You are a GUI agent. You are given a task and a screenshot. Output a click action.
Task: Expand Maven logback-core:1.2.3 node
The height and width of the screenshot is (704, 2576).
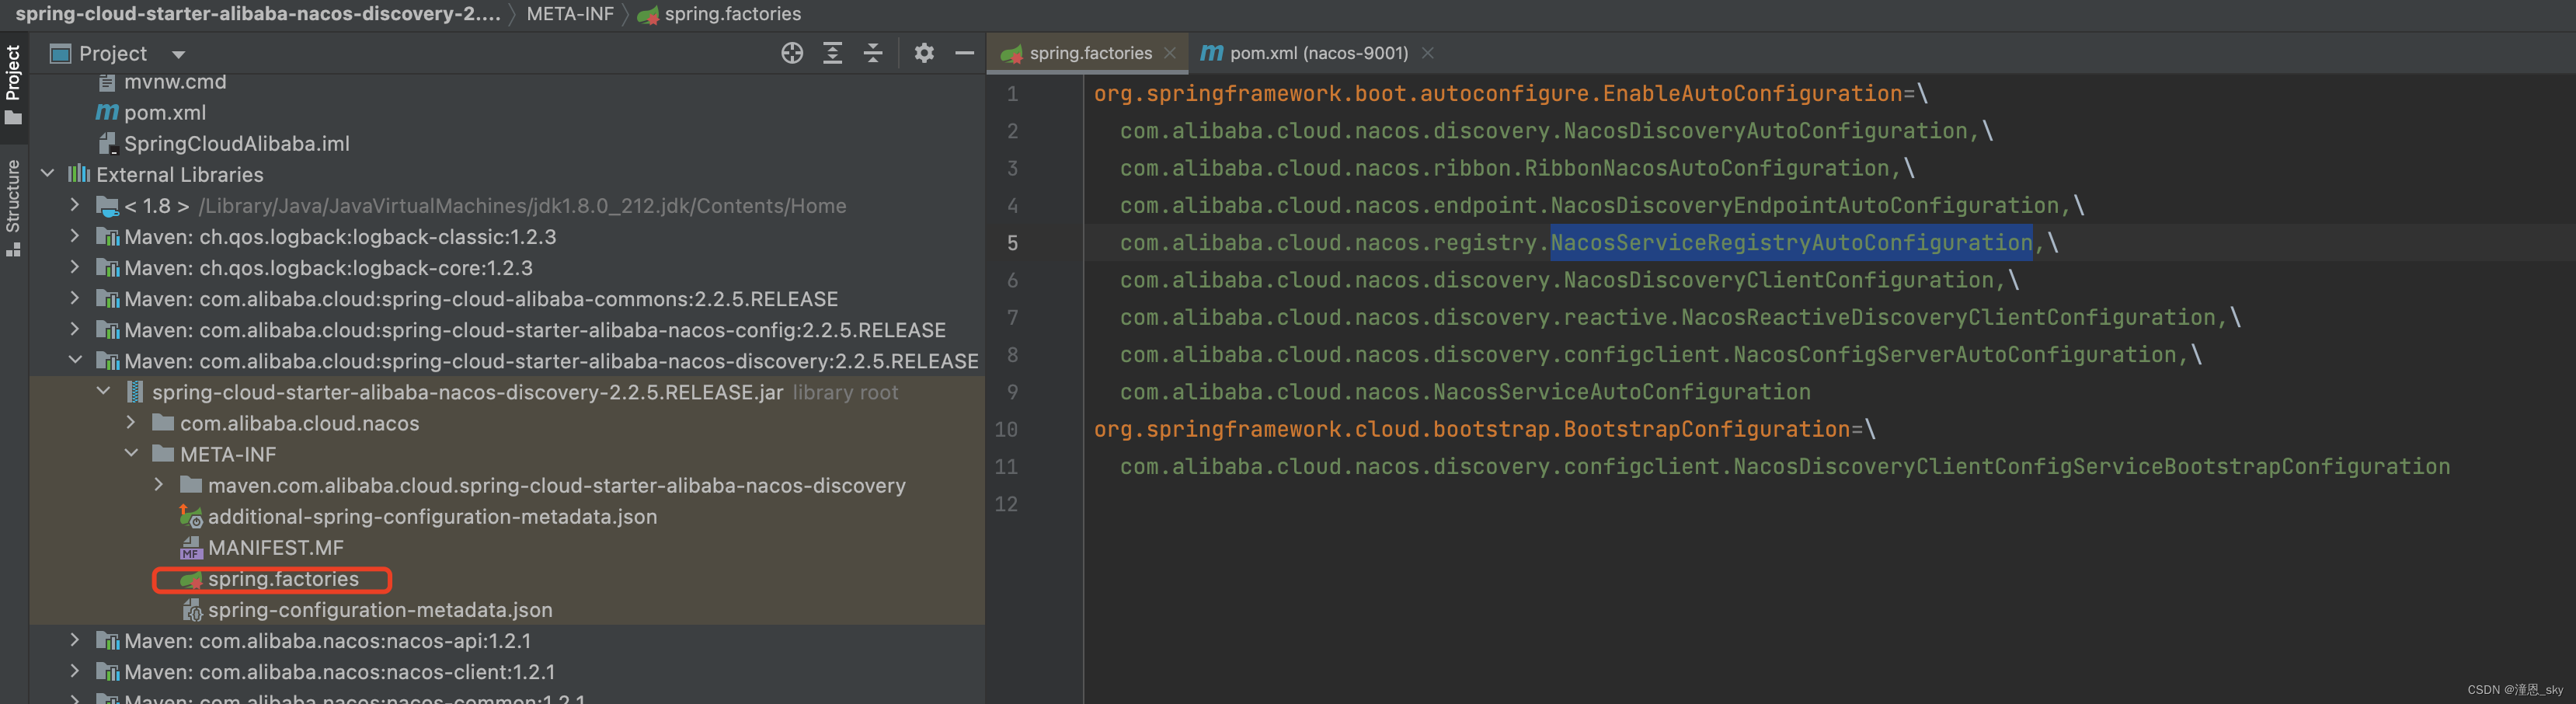pyautogui.click(x=75, y=267)
